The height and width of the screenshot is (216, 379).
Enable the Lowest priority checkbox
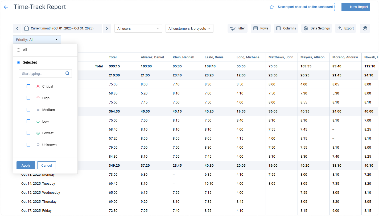click(28, 133)
